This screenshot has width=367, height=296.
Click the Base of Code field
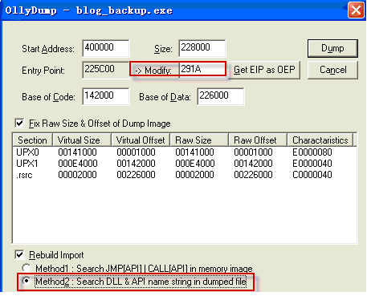pos(106,96)
